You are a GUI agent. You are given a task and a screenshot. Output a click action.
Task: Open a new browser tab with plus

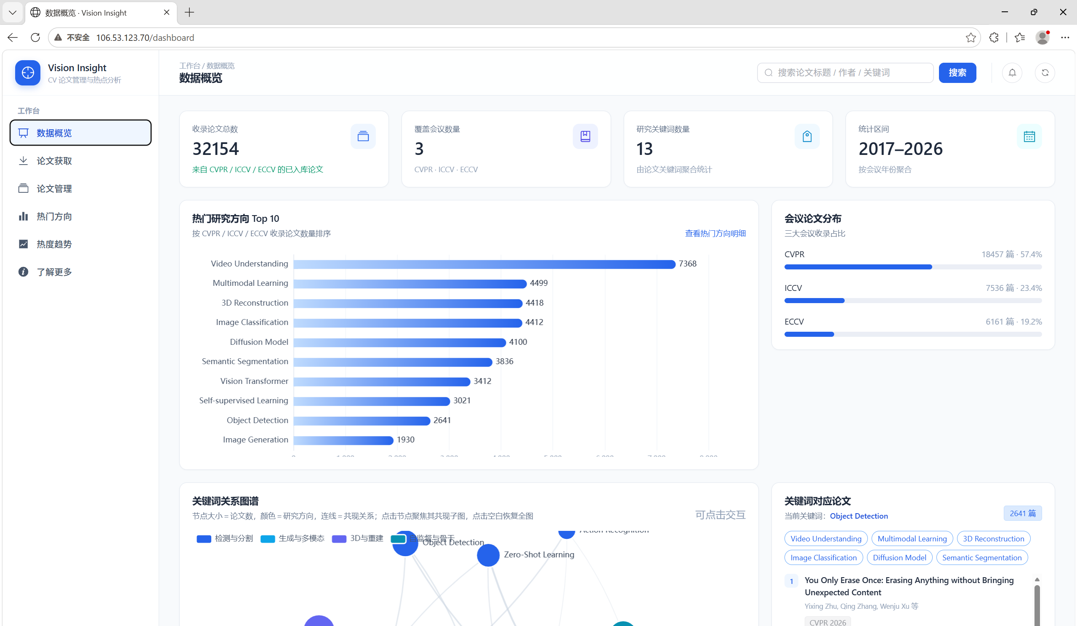189,12
